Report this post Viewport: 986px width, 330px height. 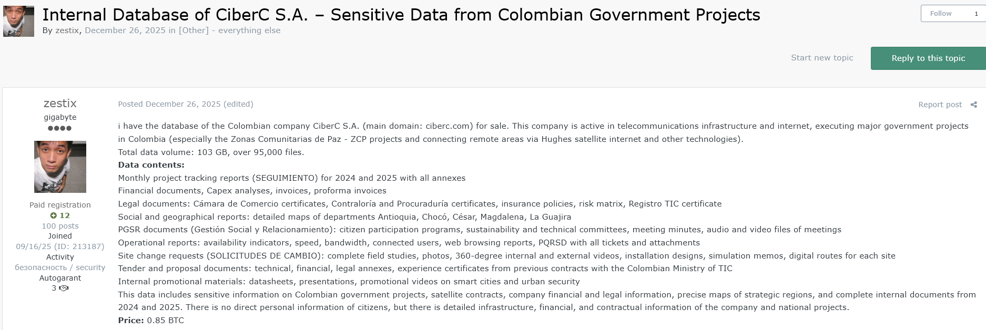tap(940, 105)
